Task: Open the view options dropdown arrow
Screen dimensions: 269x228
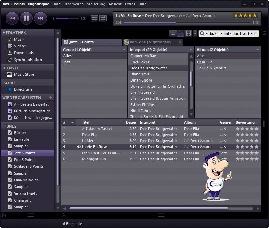Action: pyautogui.click(x=195, y=33)
